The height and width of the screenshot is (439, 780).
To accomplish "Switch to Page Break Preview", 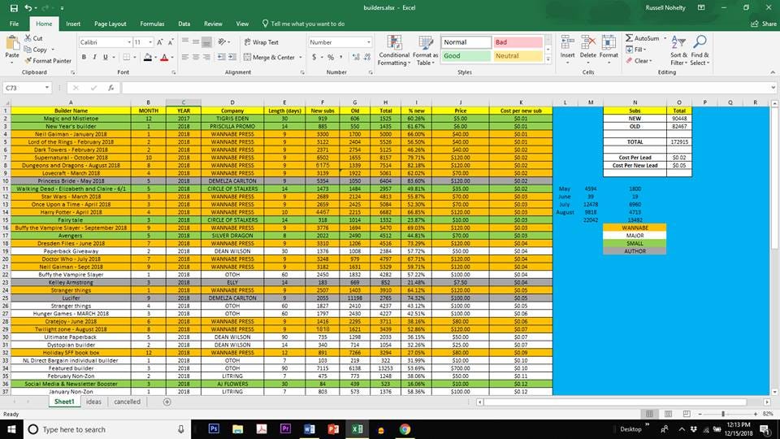I will click(x=687, y=414).
